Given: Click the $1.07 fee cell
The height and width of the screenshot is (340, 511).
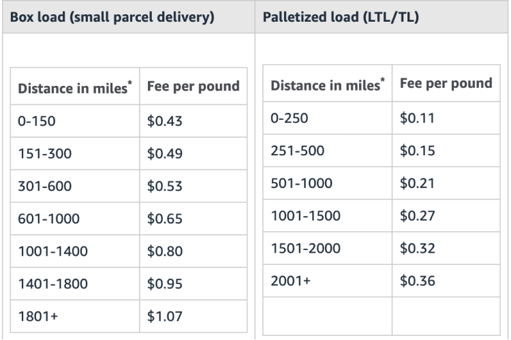Looking at the screenshot, I should click(x=165, y=316).
